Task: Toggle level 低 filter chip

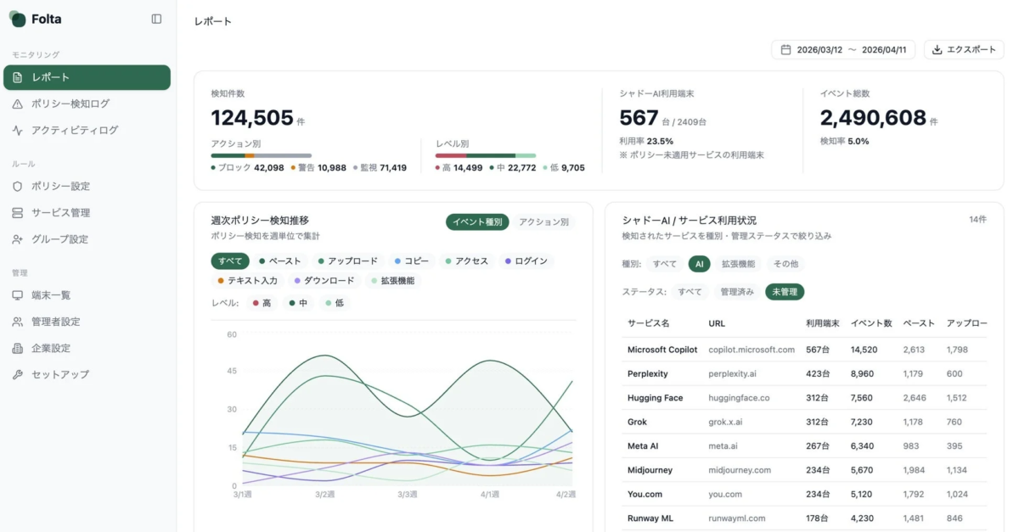Action: [x=335, y=303]
